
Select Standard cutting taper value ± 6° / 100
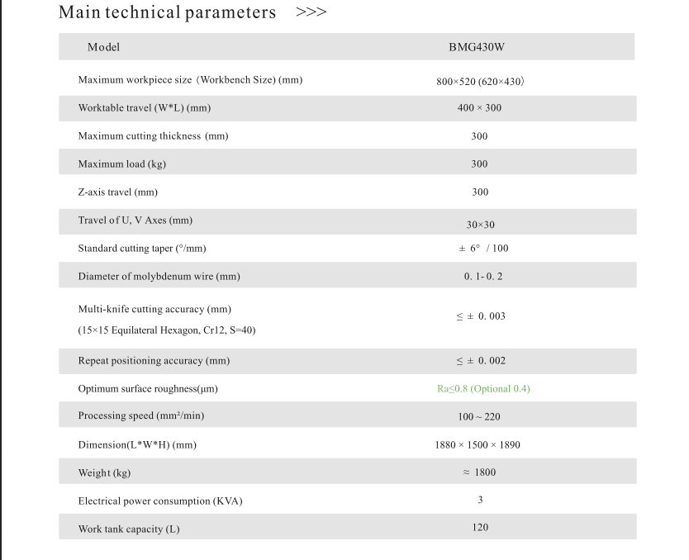(x=483, y=248)
